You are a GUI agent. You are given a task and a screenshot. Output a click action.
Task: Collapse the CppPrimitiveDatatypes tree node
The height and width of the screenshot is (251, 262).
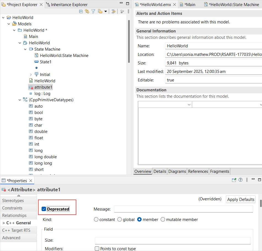coord(20,100)
